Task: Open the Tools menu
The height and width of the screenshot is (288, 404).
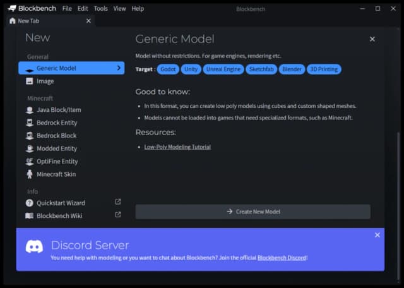Action: click(101, 9)
